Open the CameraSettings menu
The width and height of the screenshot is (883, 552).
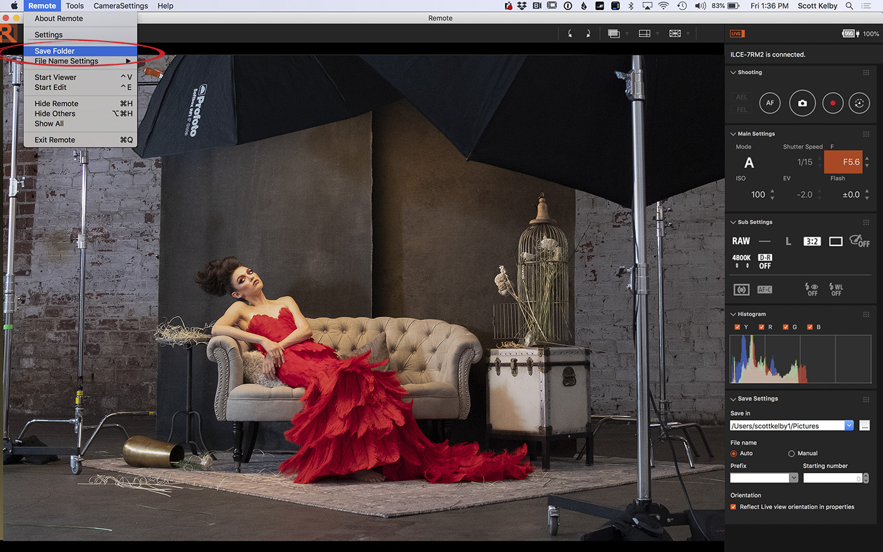tap(120, 6)
